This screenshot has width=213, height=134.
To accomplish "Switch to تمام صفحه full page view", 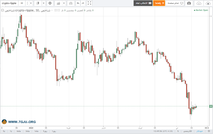I will point(175,3).
